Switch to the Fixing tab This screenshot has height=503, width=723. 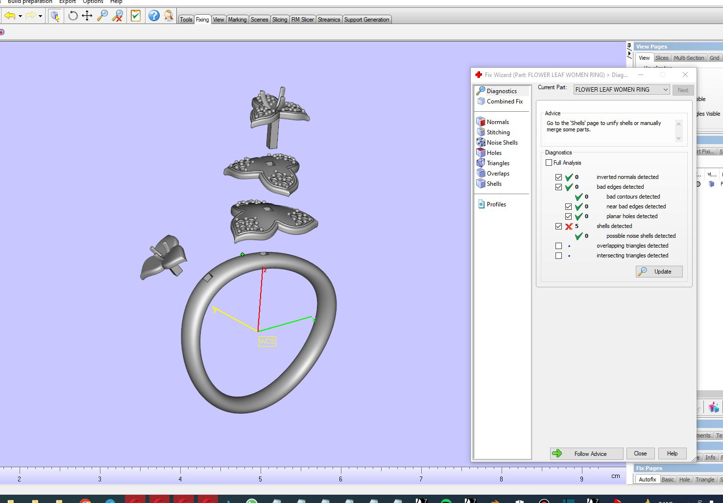pos(202,20)
